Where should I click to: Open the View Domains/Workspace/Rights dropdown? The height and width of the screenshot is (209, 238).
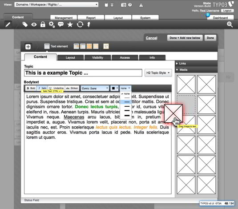point(56,4)
